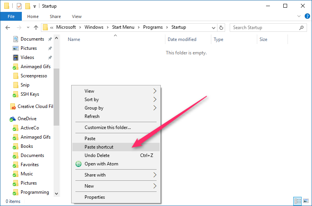Choose Customize this folder...
Screen dimensions: 312x206
(116, 128)
